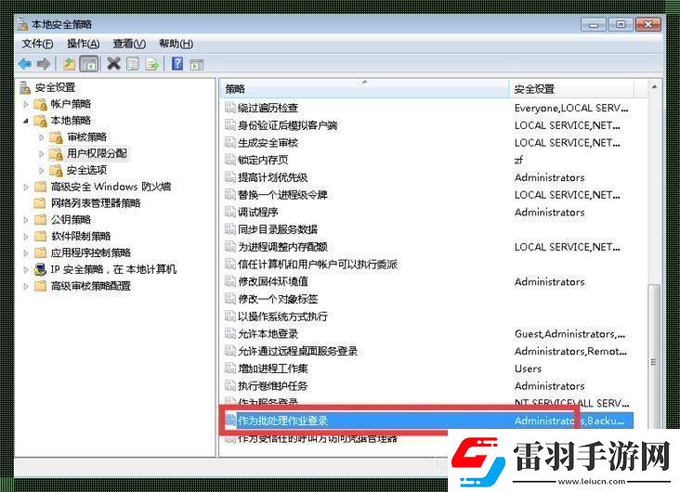Expand the 审核策略 tree node
680x492 pixels.
[x=41, y=137]
